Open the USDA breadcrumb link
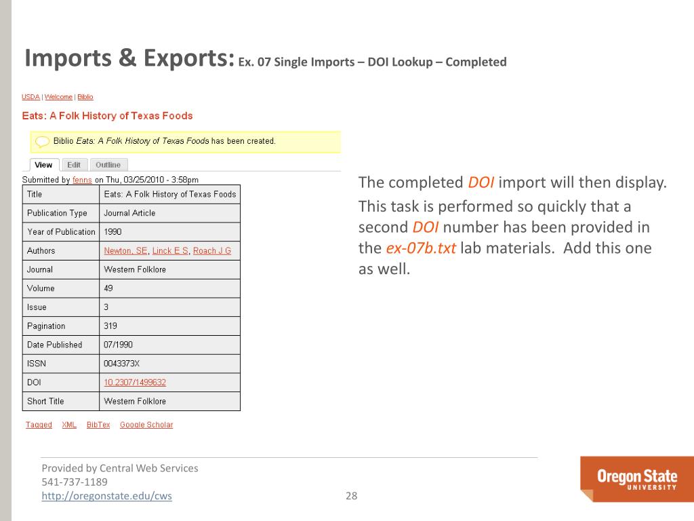Screen dimensions: 694x521 (x=30, y=96)
